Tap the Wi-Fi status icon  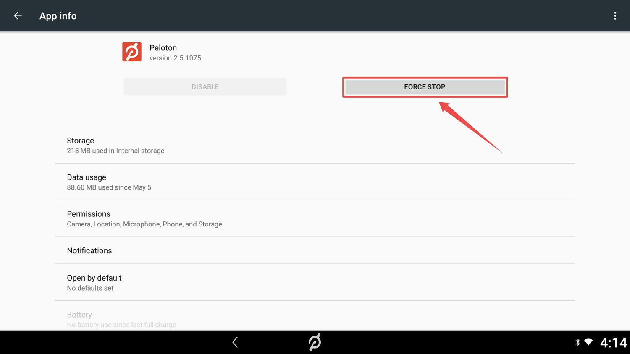[x=588, y=342]
